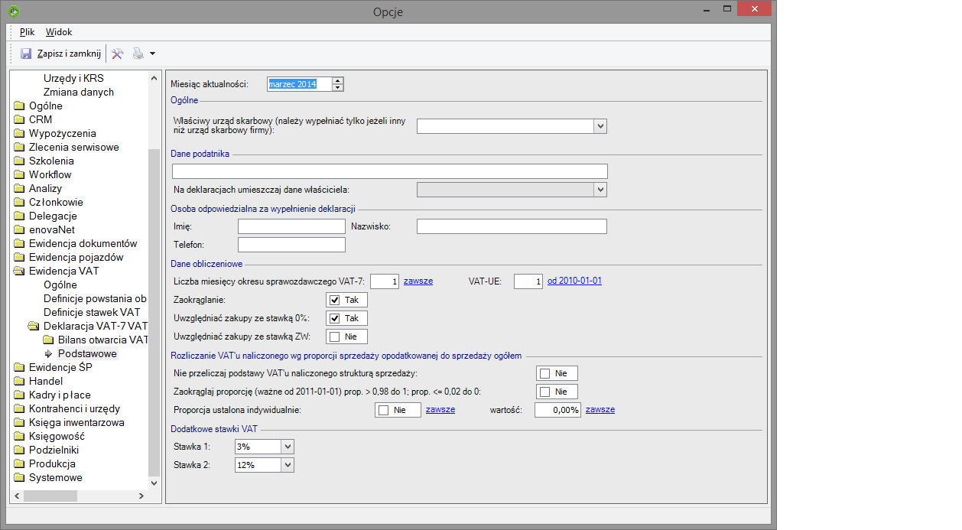
Task: Click the Telefon input field
Action: [291, 245]
